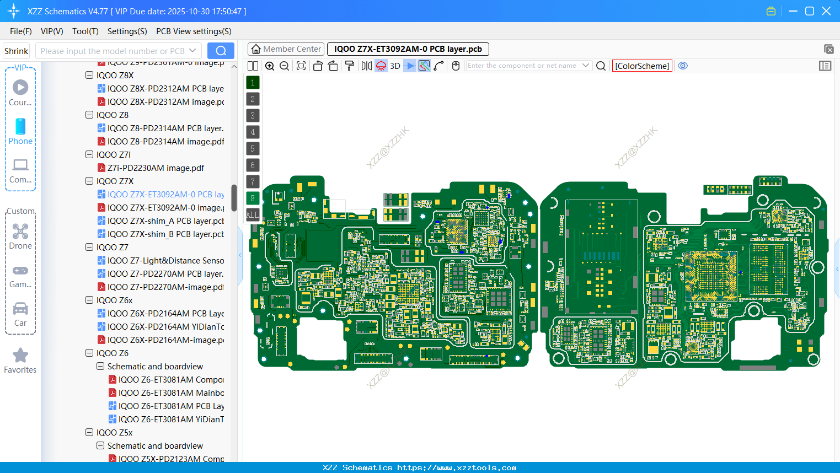Open the ColorScheme settings

pyautogui.click(x=641, y=66)
